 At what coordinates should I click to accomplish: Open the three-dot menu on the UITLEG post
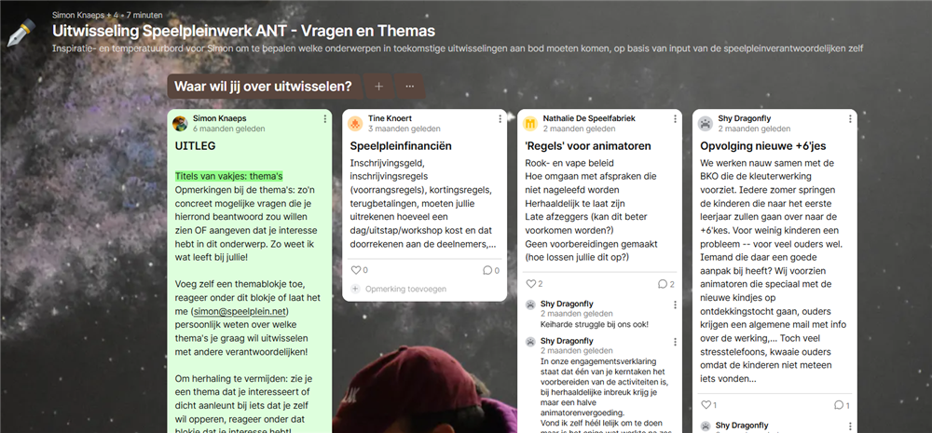[325, 119]
